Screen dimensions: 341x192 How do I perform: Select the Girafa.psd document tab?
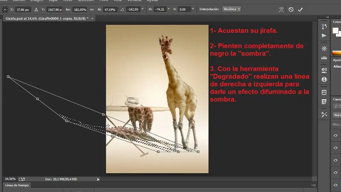pyautogui.click(x=46, y=18)
